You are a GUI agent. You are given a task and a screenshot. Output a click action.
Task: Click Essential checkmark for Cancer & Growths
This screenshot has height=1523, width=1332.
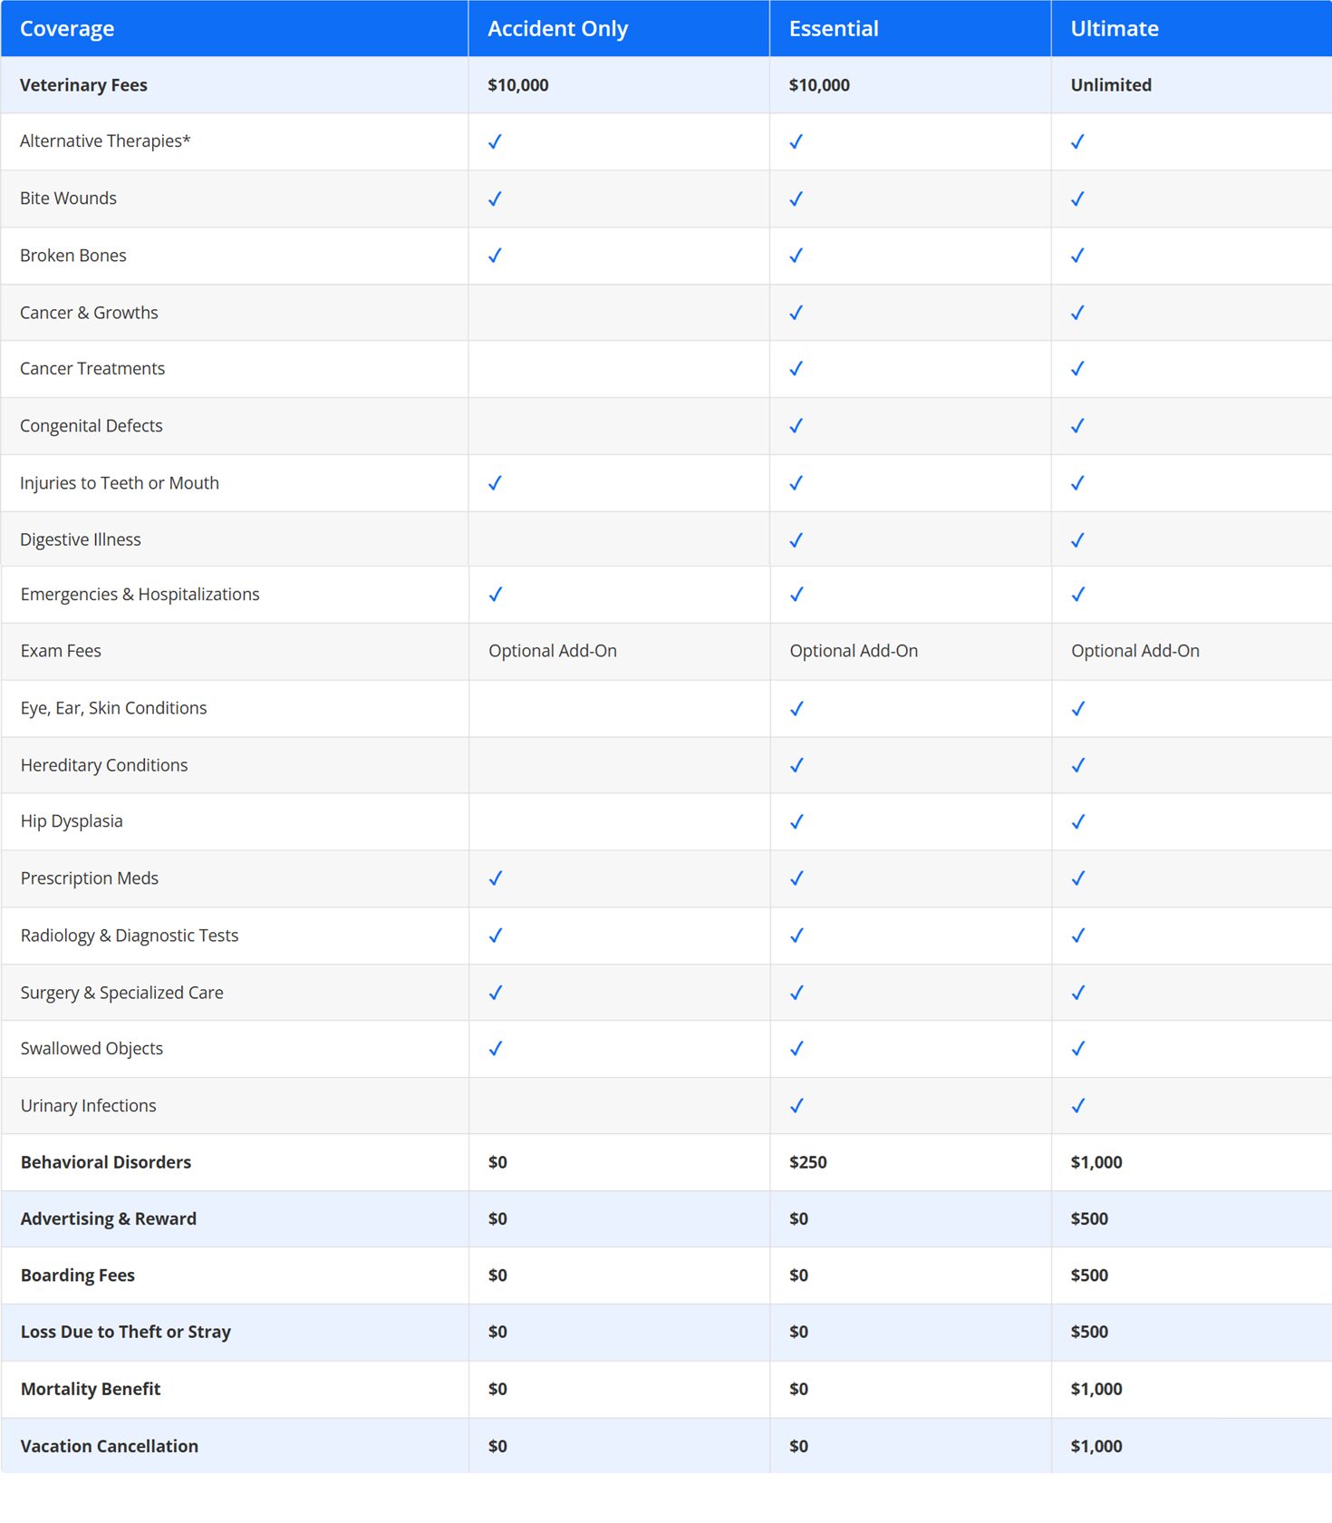(x=796, y=313)
